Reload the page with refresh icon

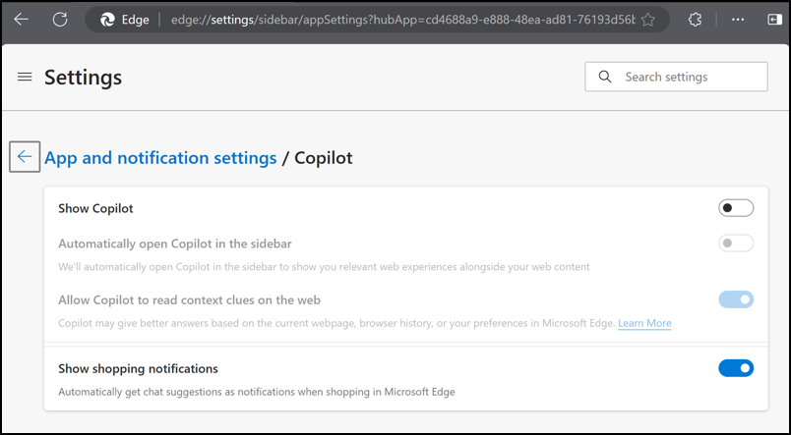[60, 20]
